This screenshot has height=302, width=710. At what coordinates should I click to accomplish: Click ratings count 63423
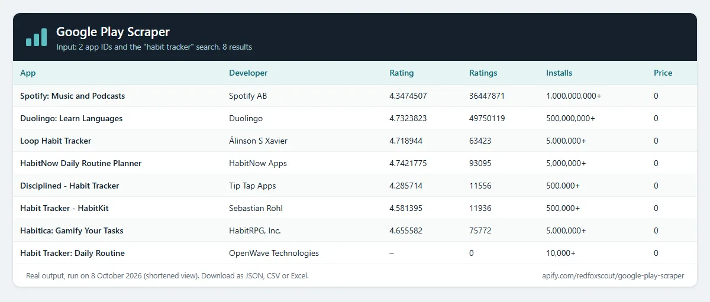click(x=480, y=141)
